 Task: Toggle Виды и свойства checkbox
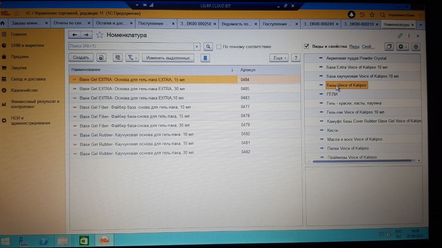[x=306, y=46]
